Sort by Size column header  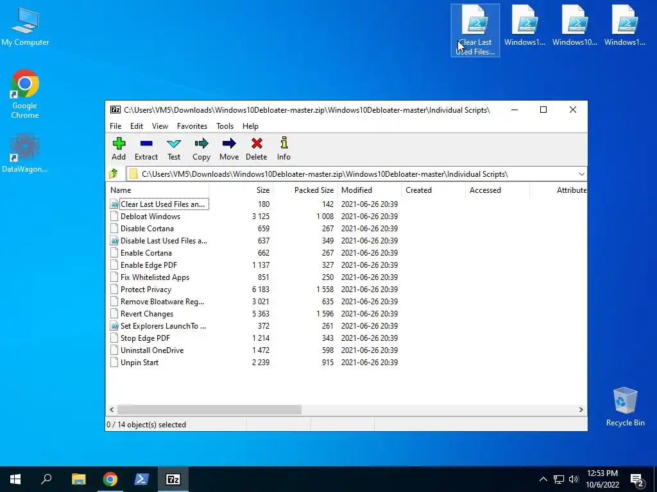point(241,190)
